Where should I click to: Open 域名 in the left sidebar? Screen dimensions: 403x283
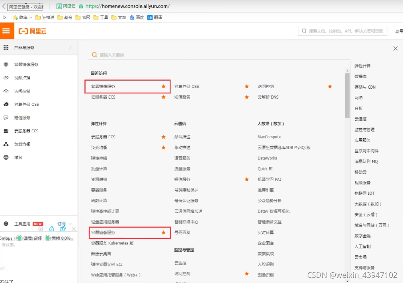click(x=18, y=157)
